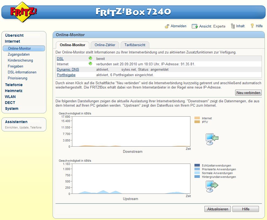Select Online-Monitor in the sidebar
The width and height of the screenshot is (267, 220).
tap(24, 48)
